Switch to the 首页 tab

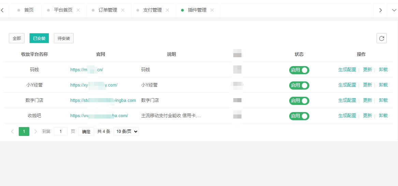tap(29, 10)
